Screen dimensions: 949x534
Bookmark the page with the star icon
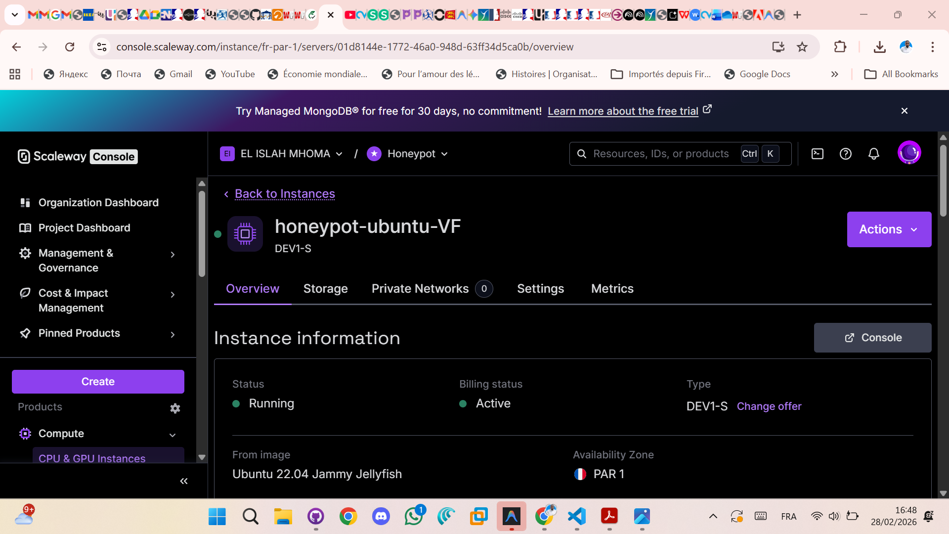coord(802,46)
